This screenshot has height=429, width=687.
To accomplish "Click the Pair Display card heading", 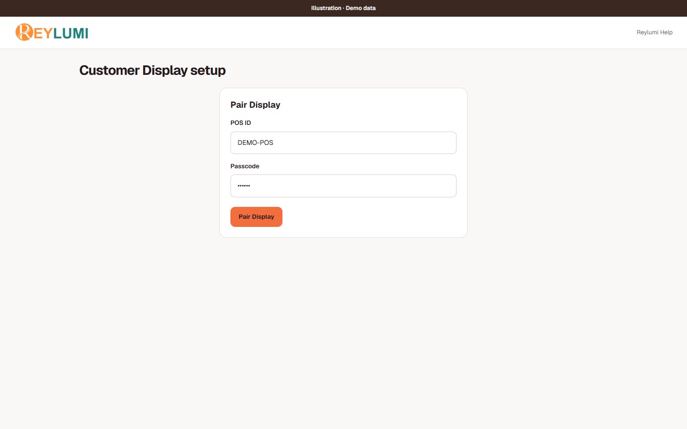I will (255, 105).
